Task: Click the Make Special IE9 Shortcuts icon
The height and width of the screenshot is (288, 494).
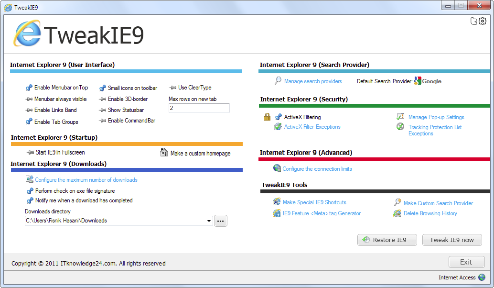Action: pyautogui.click(x=277, y=201)
